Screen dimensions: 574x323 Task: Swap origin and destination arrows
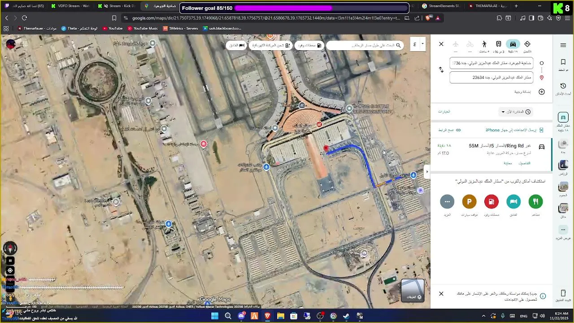click(441, 70)
